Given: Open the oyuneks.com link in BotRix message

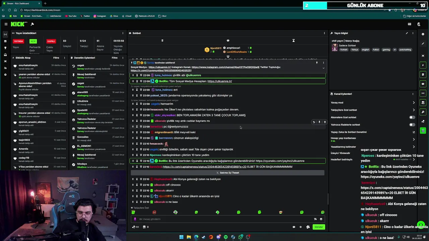Looking at the screenshot, I should point(280,161).
